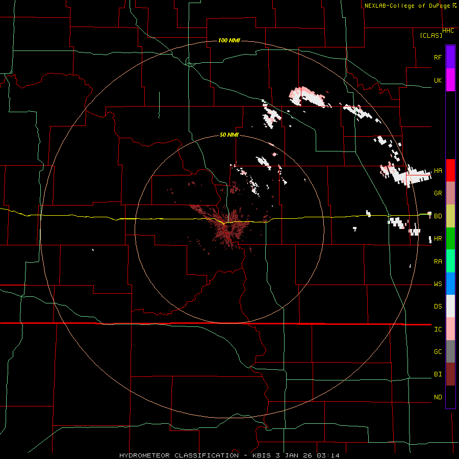
Task: Click the 100 NMI range ring label
Action: click(x=229, y=40)
